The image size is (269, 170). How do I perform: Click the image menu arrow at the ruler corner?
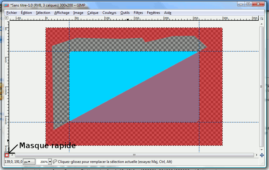(x=7, y=18)
